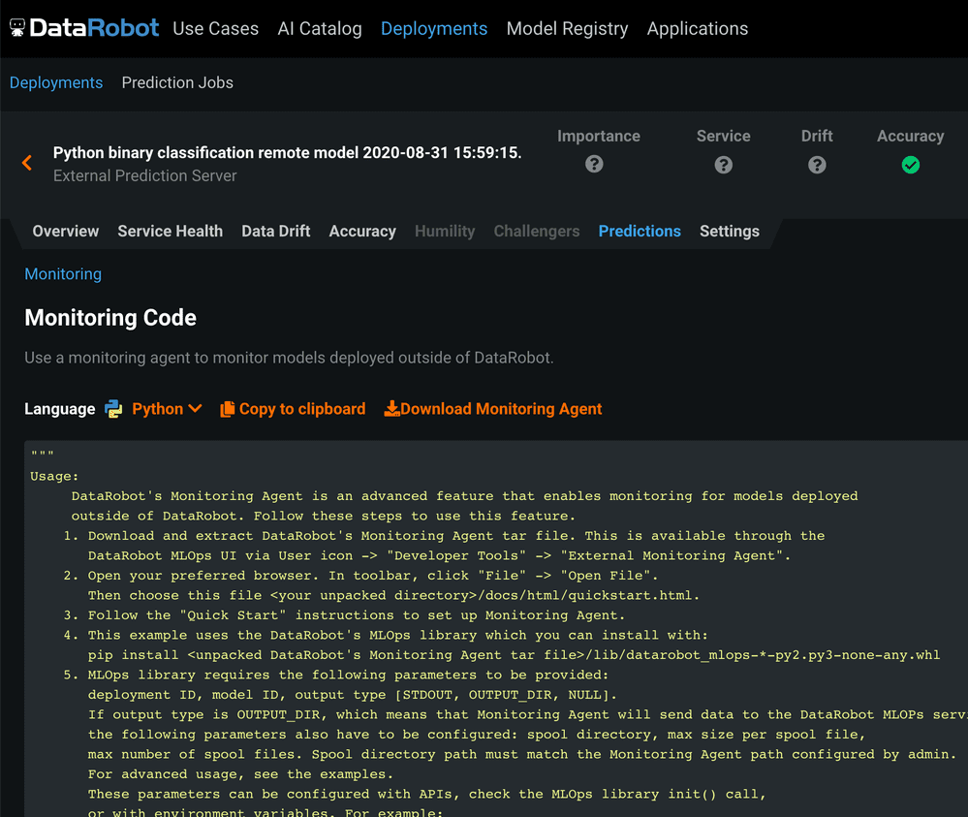Switch to the Prediction Jobs sub-tab

pos(177,82)
